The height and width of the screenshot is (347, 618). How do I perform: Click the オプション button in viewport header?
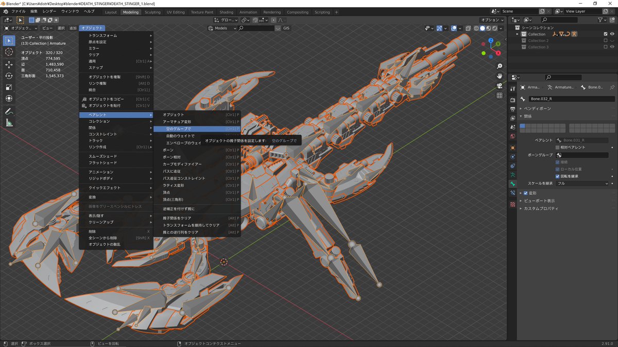491,20
